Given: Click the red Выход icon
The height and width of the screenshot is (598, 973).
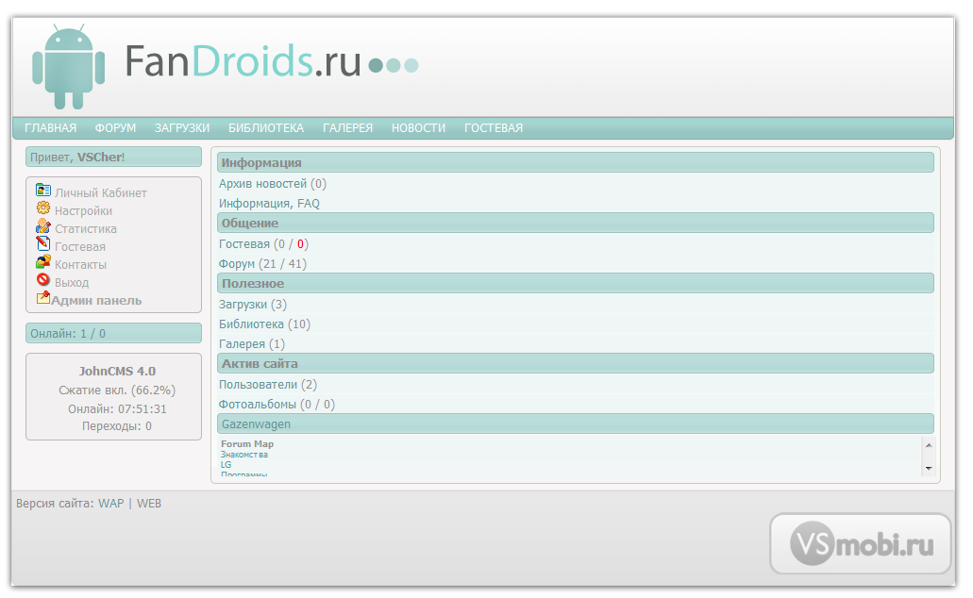Looking at the screenshot, I should point(42,279).
